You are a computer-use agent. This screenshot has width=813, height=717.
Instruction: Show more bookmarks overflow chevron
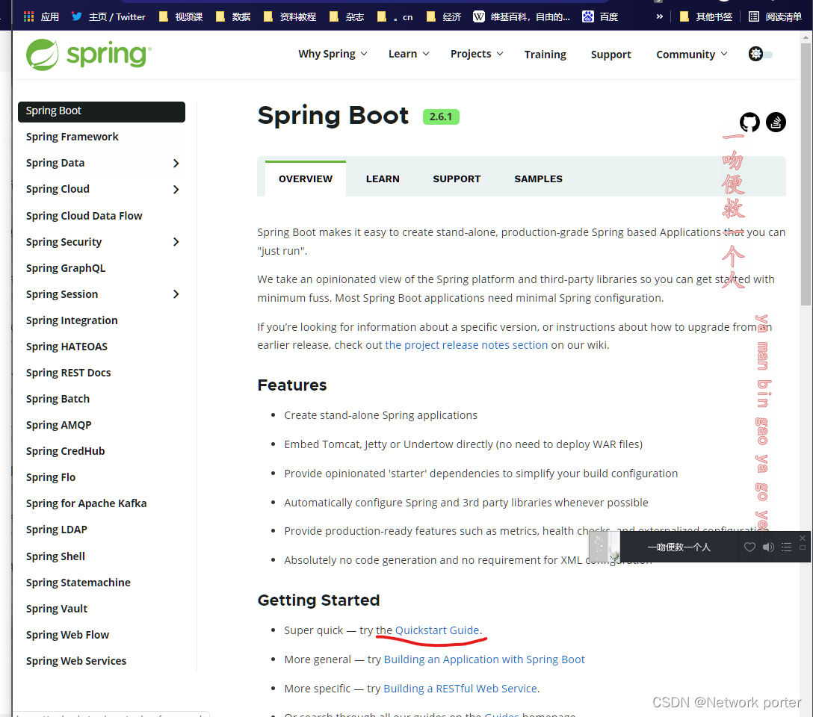(660, 16)
